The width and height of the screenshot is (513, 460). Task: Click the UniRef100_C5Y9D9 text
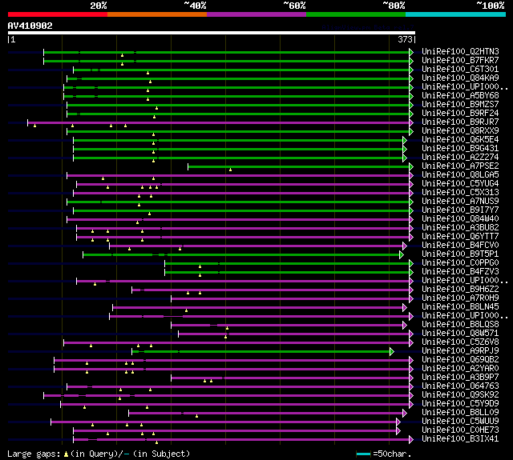(460, 404)
